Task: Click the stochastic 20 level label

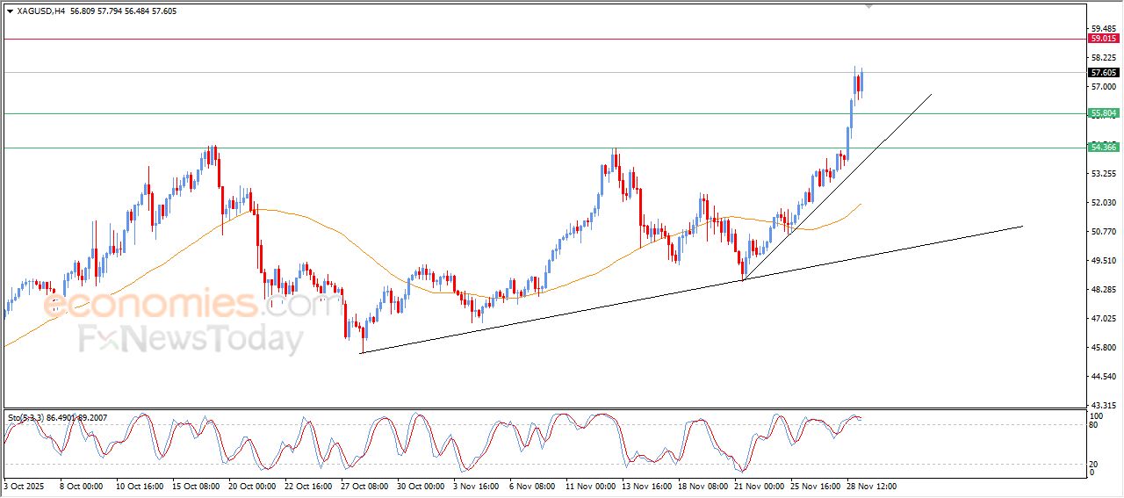Action: click(1093, 464)
